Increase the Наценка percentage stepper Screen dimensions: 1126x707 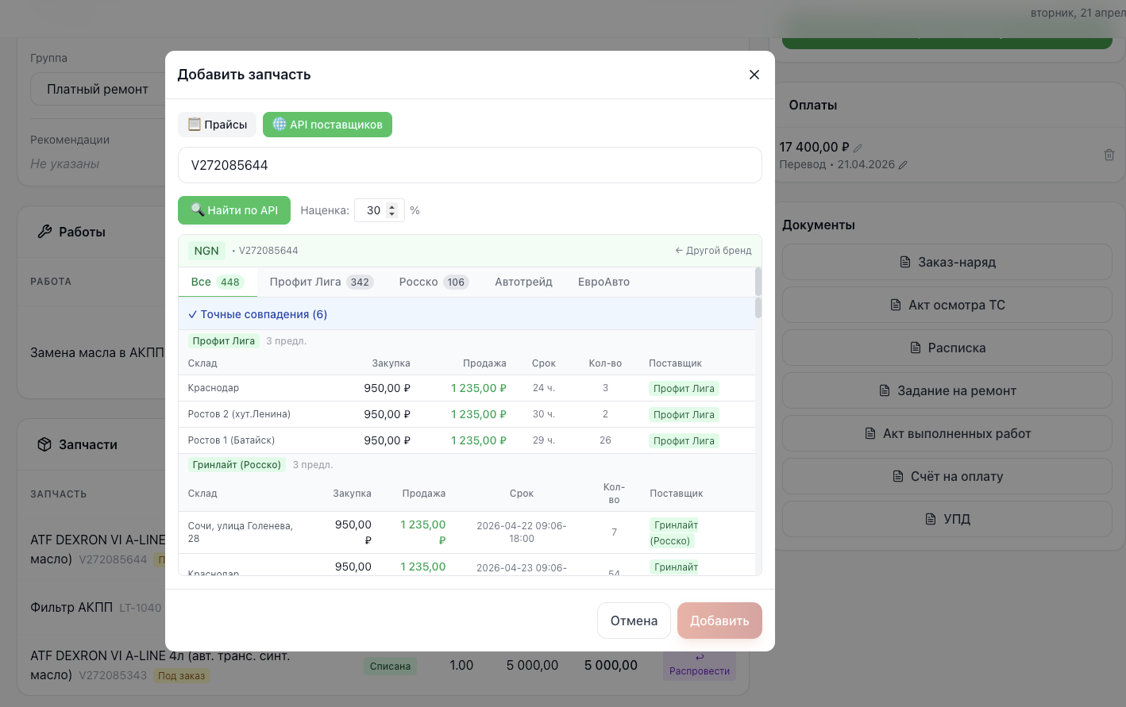click(x=391, y=206)
